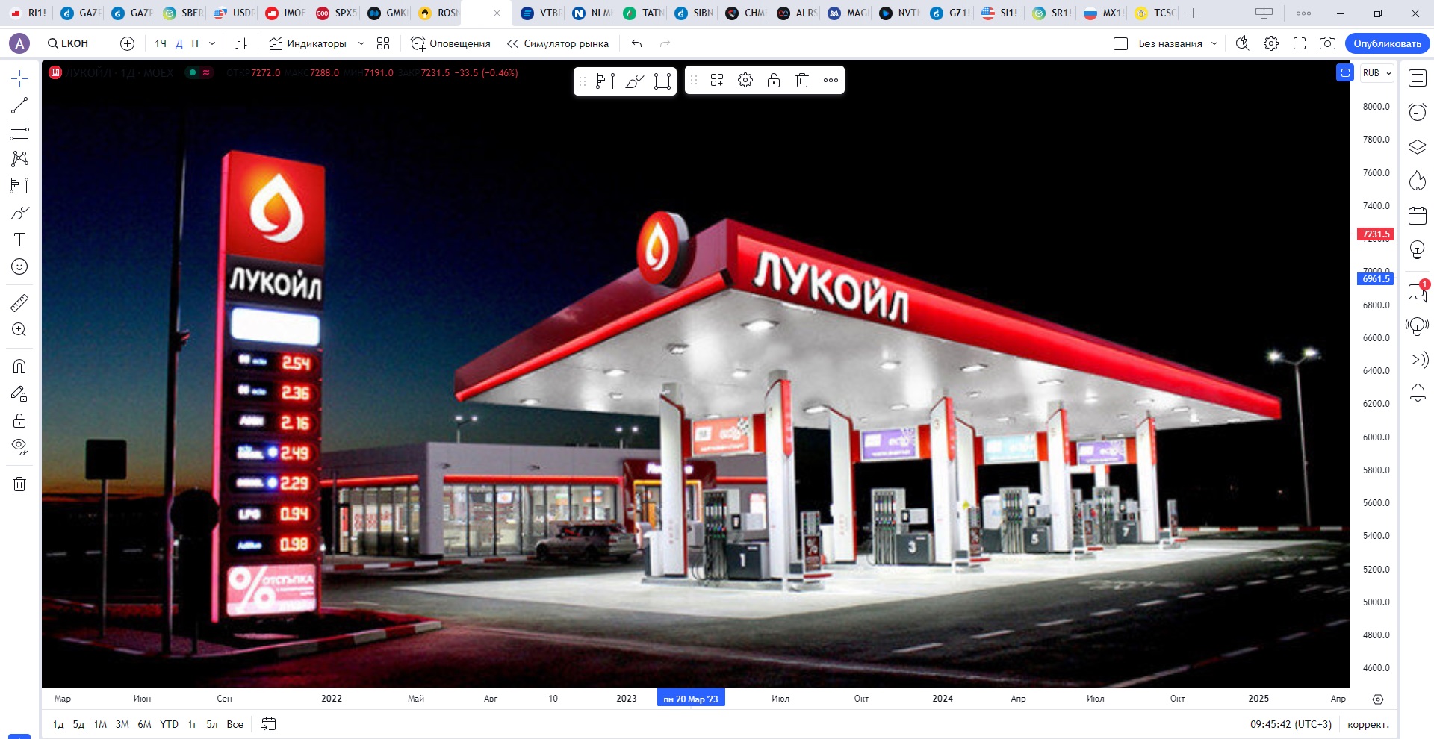Expand the indicators favorites chevron

pos(361,43)
